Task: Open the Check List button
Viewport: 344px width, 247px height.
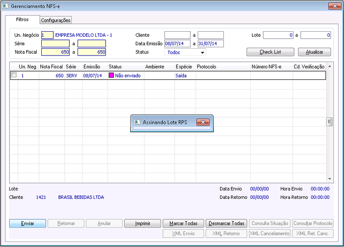Action: click(270, 52)
